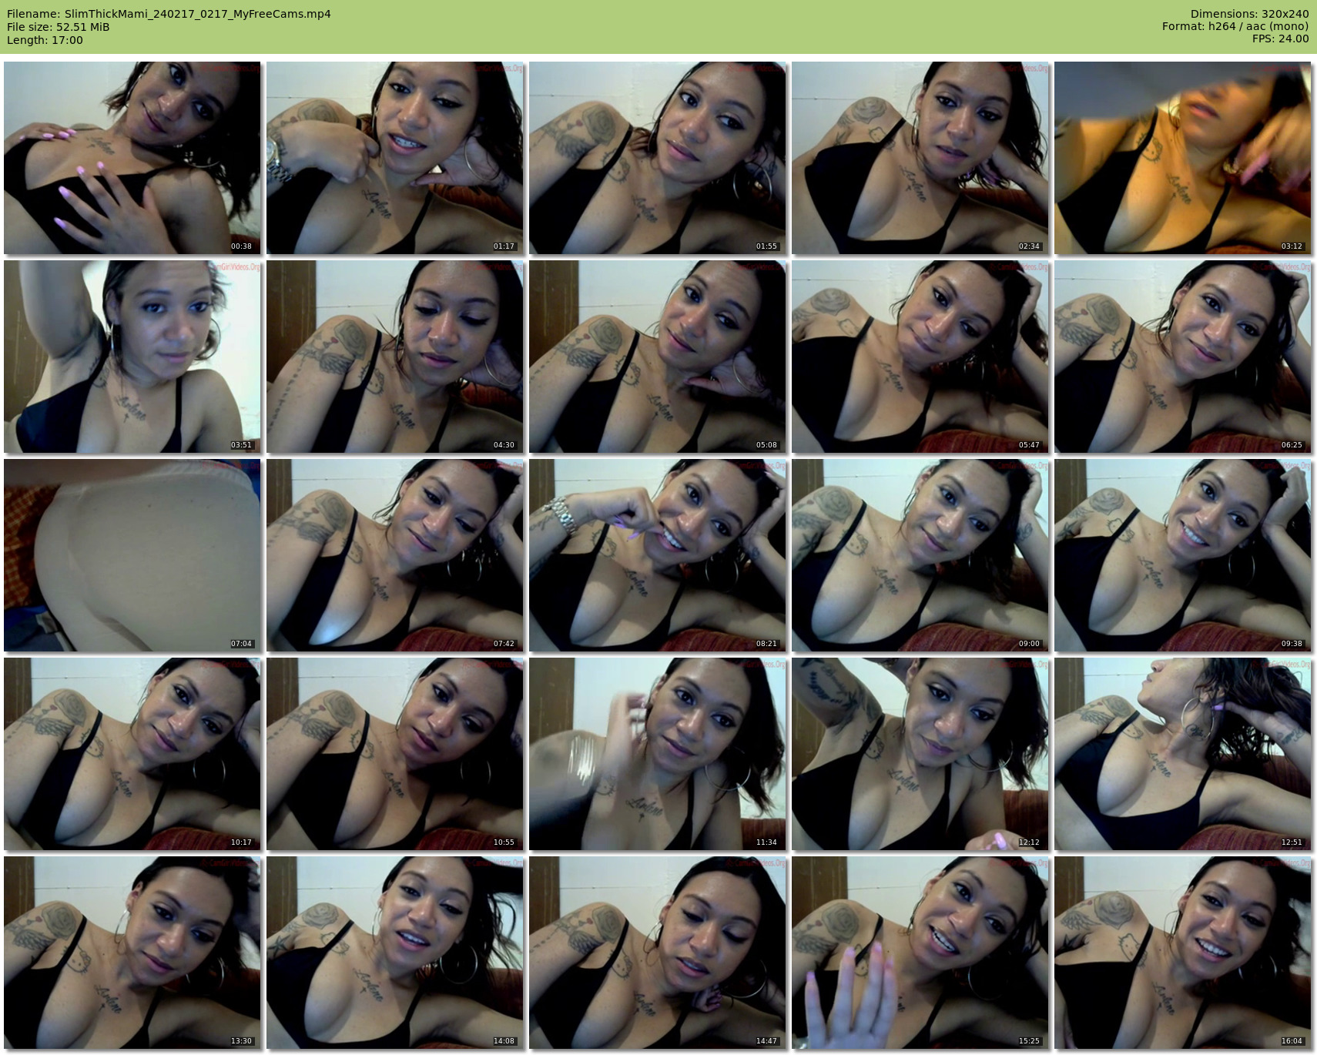Open the thumbnail marked 06:25
This screenshot has width=1317, height=1055.
1182,357
